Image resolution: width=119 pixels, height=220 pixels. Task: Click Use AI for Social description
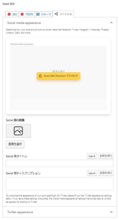point(92,173)
